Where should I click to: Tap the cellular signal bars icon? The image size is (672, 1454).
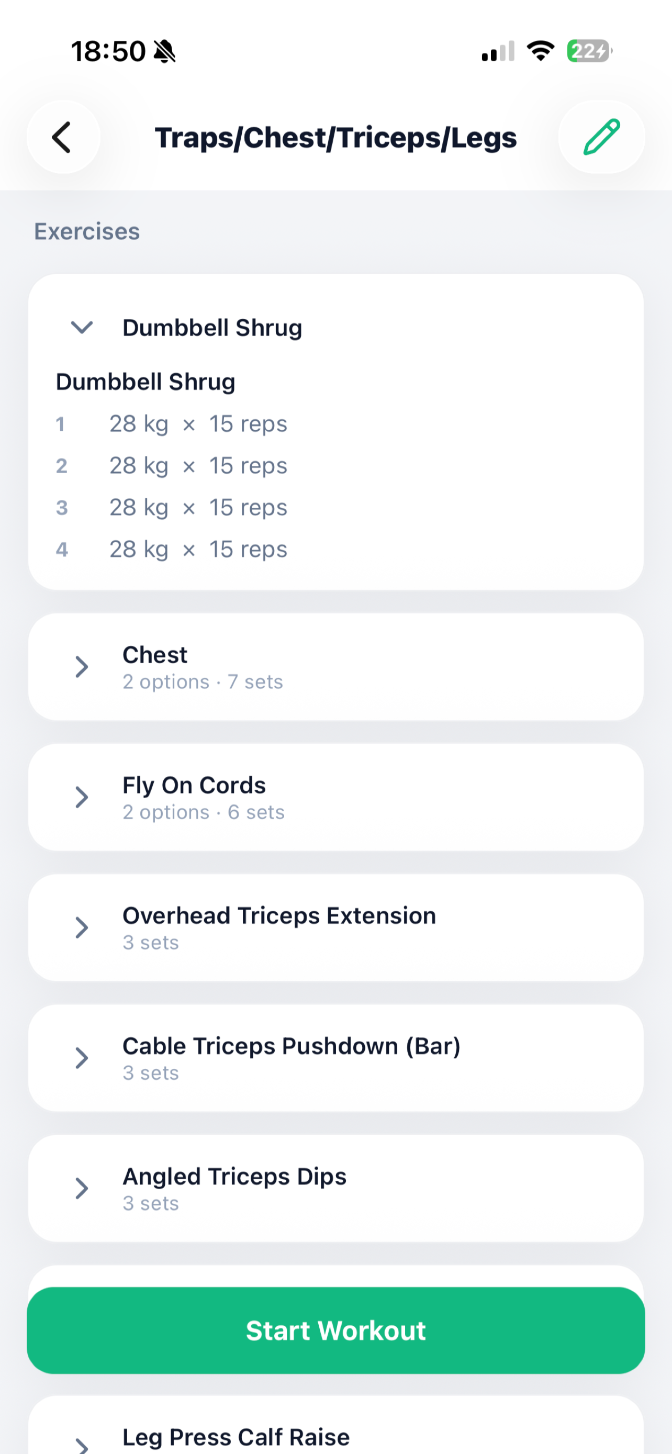coord(498,51)
